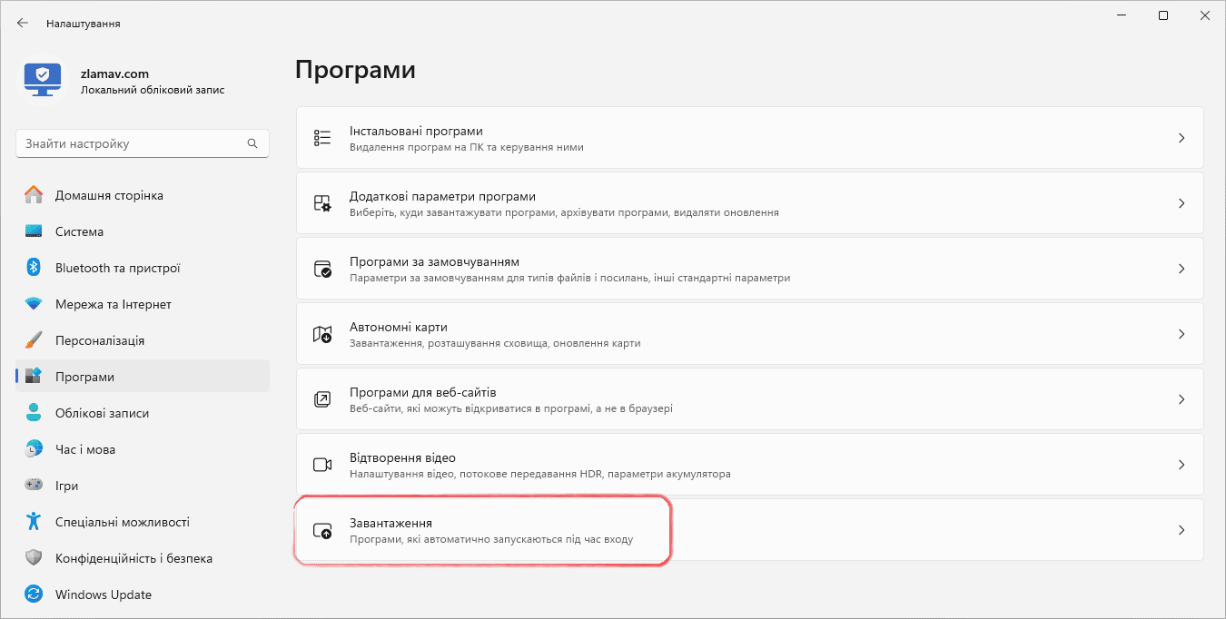Image resolution: width=1226 pixels, height=619 pixels.
Task: Click the Ігри gamepad icon
Action: coord(34,486)
